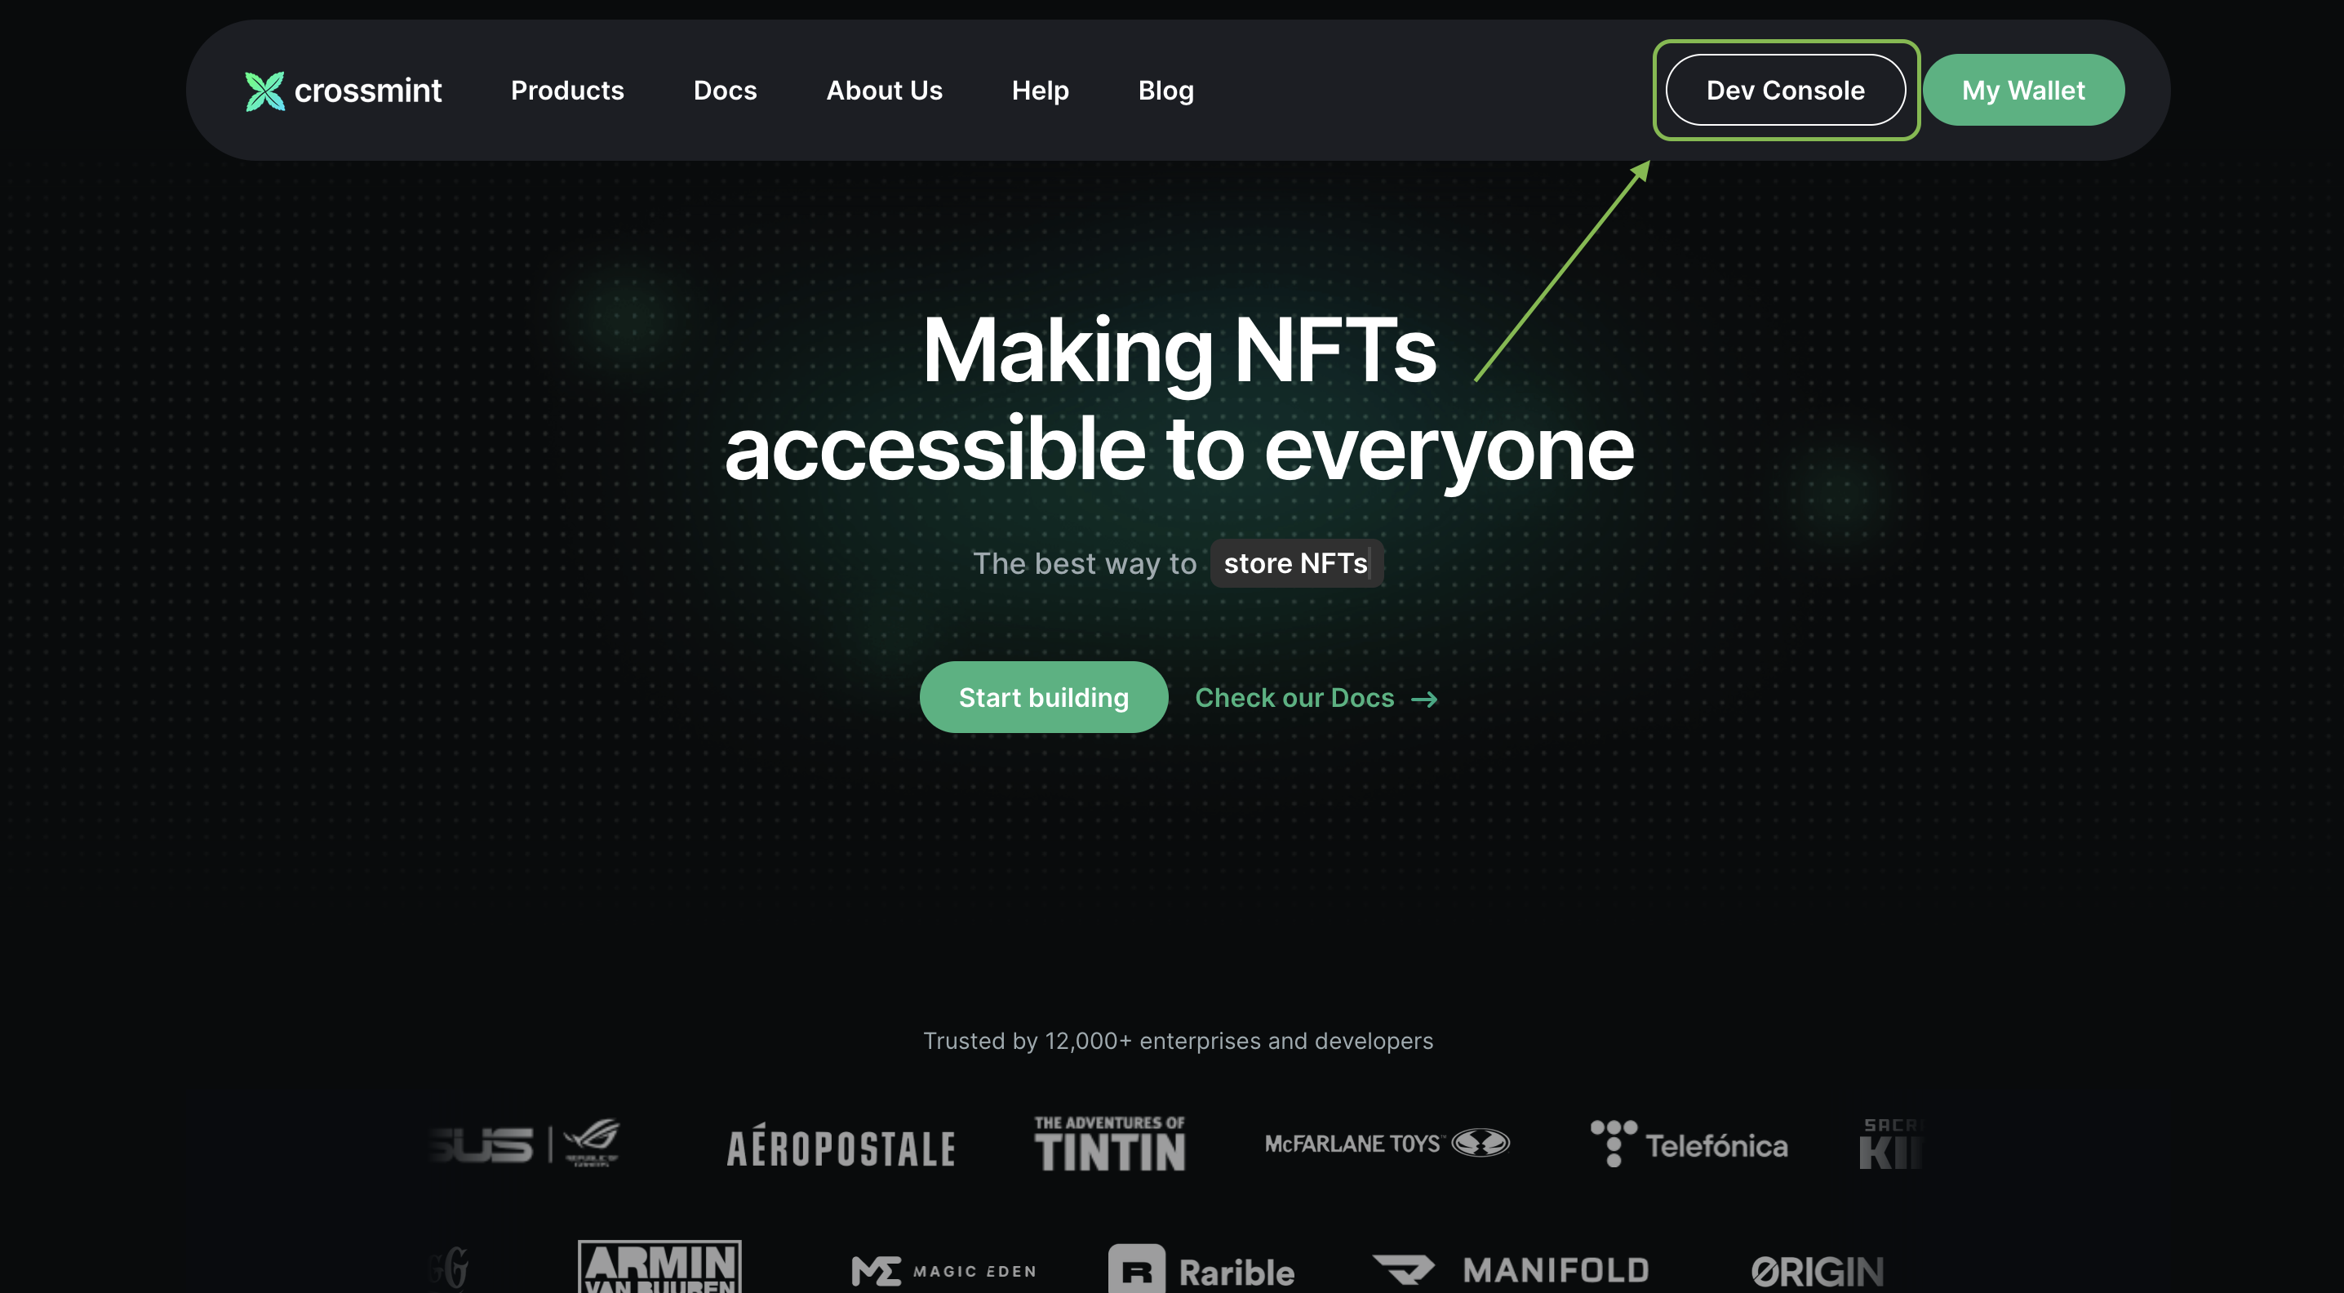Open the Products menu

[x=567, y=90]
